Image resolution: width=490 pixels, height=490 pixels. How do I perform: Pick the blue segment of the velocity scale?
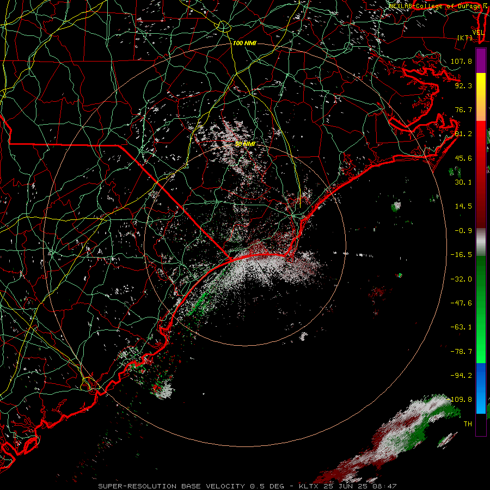point(481,388)
